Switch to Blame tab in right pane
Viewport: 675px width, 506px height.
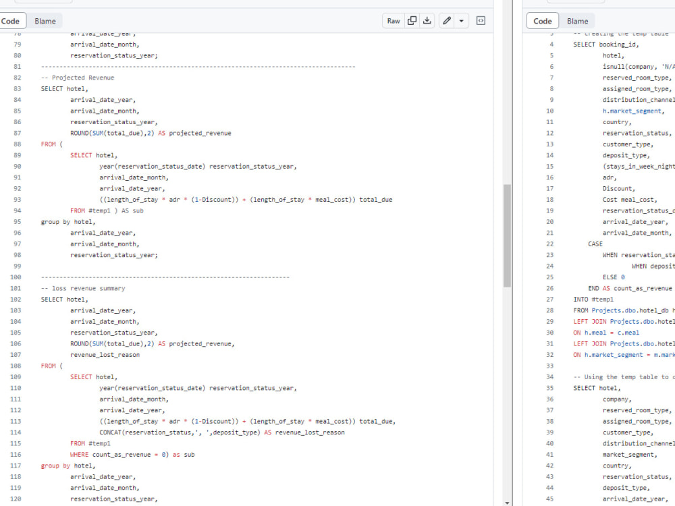click(577, 21)
